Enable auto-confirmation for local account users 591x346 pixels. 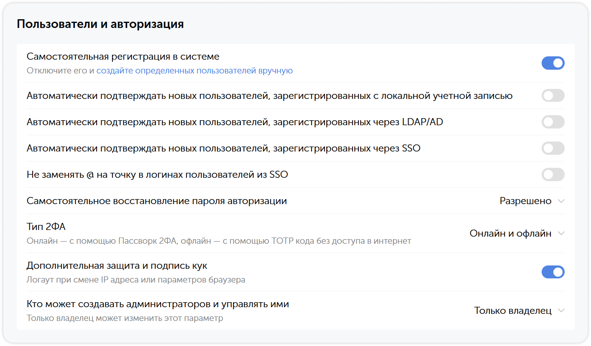pos(553,96)
